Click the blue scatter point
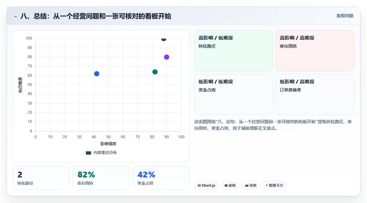This screenshot has height=203, width=367. point(97,74)
